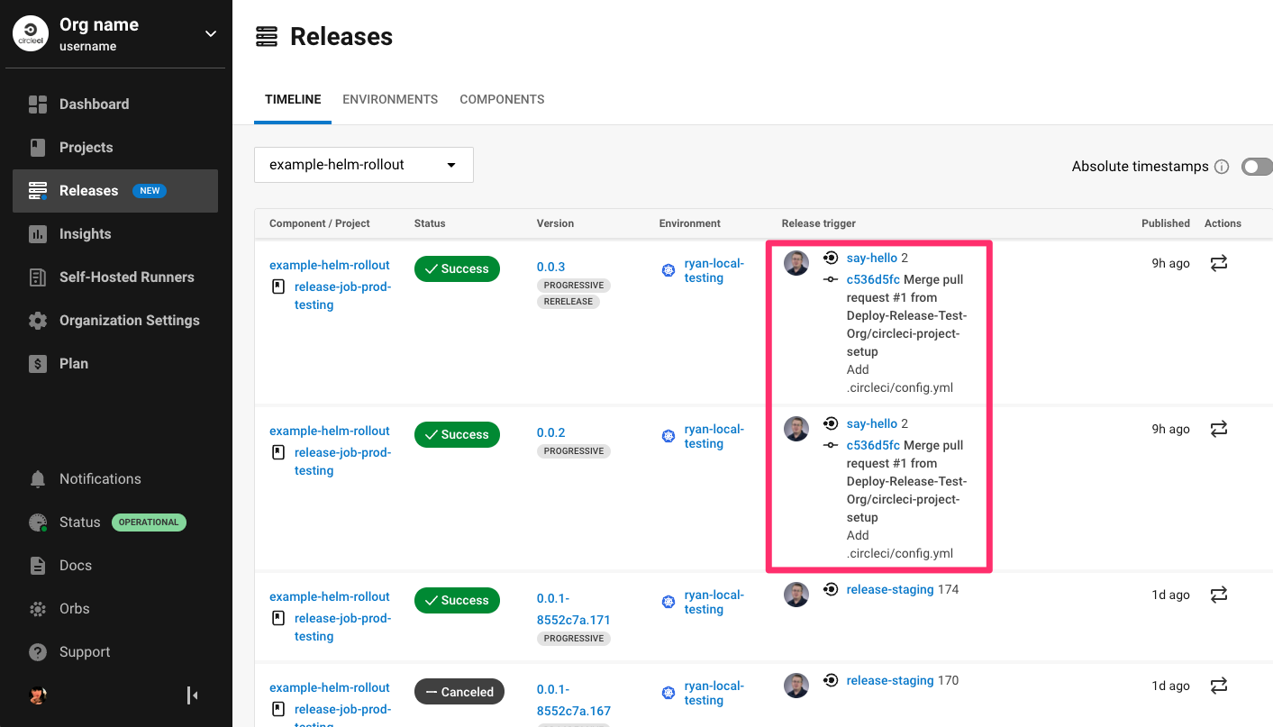Click the Kubernetes icon in the Canceled row
The width and height of the screenshot is (1273, 727).
click(668, 693)
